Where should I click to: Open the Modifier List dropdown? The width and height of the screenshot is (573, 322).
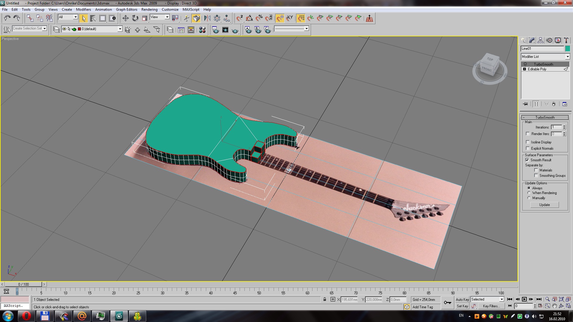tap(567, 57)
